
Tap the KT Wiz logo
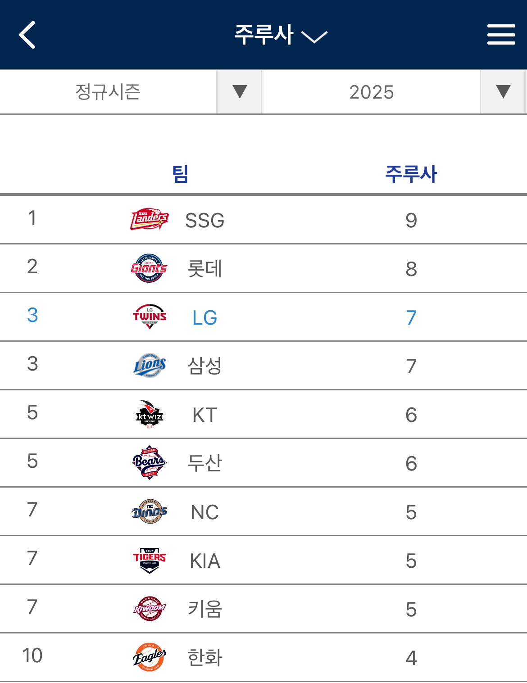click(150, 414)
